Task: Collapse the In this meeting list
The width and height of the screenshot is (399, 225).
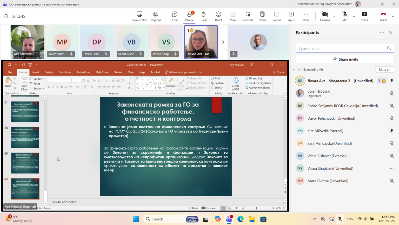Action: point(294,70)
